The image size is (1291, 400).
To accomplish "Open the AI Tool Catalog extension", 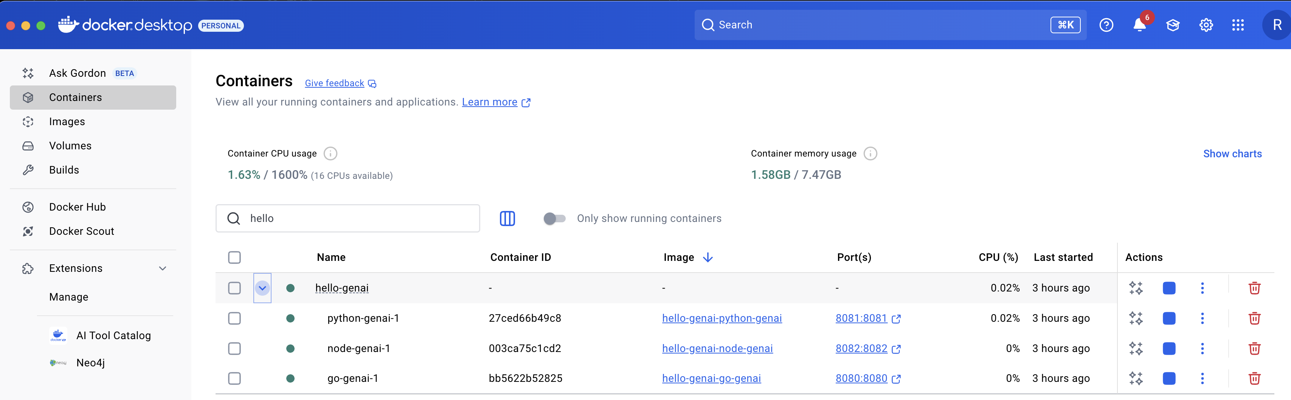I will point(113,335).
